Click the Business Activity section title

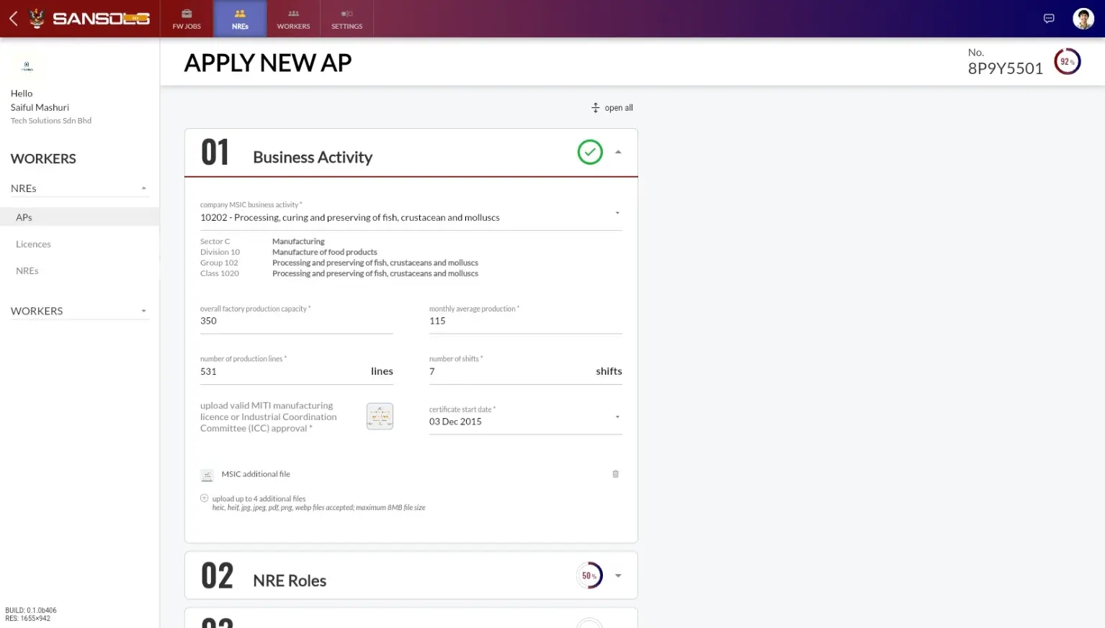point(313,158)
